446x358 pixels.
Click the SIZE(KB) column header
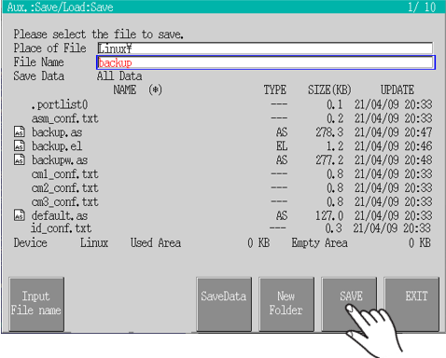(x=329, y=89)
